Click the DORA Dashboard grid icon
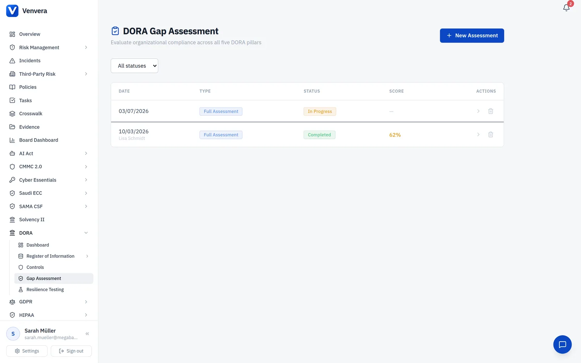Viewport: 581px width, 363px height. tap(21, 245)
